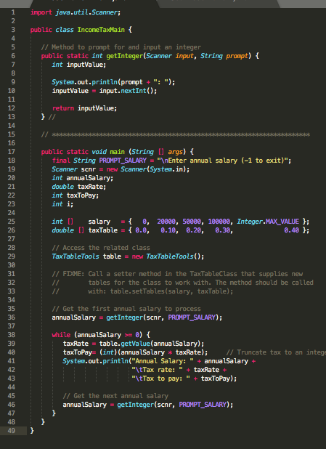Click 'PROMPT_SALARY' argument on line 46
326x449 pixels.
203,405
